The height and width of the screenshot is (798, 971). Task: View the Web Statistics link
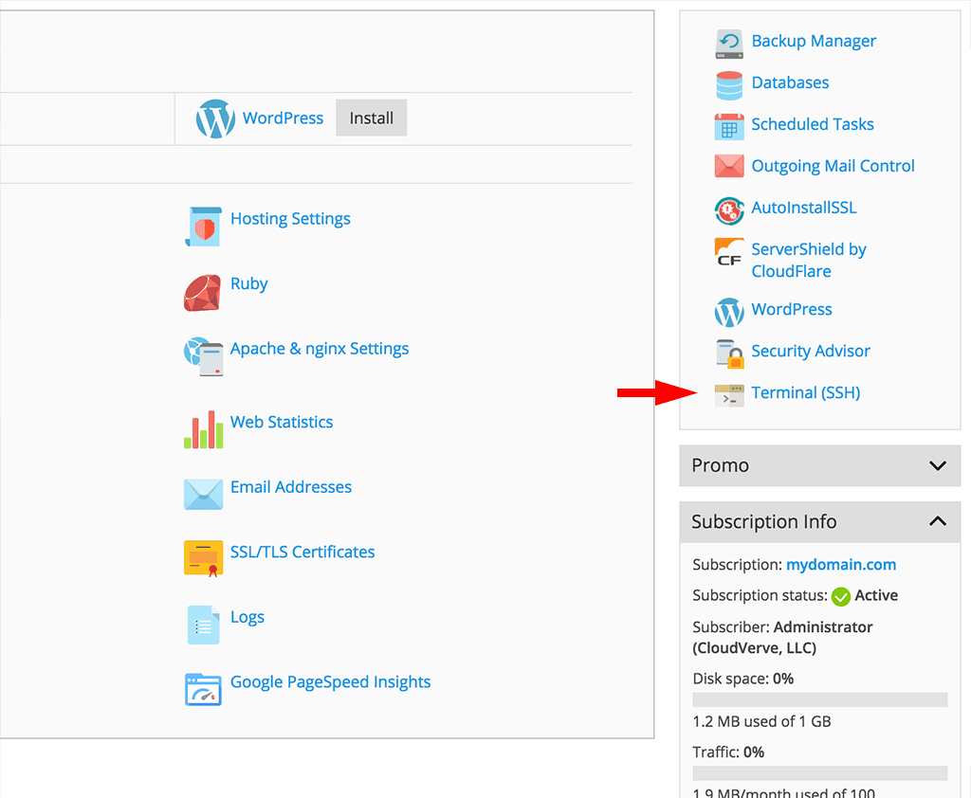coord(282,422)
